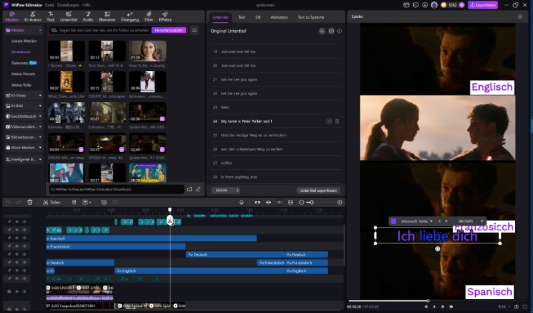Select the Untertitel tool in top toolbar
The height and width of the screenshot is (313, 533).
pyautogui.click(x=69, y=16)
